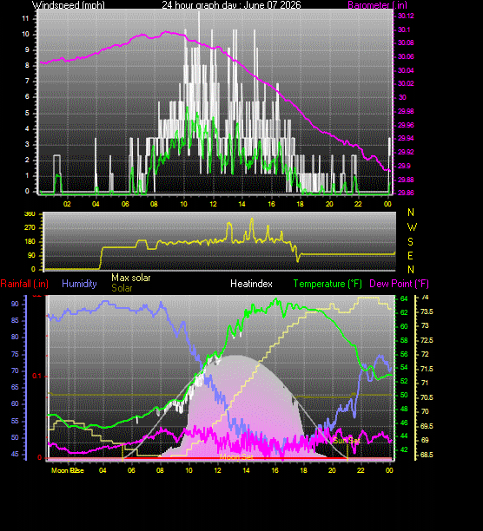This screenshot has width=483, height=531.
Task: Click hour 10 on the temperature graph axis
Action: pyautogui.click(x=189, y=470)
